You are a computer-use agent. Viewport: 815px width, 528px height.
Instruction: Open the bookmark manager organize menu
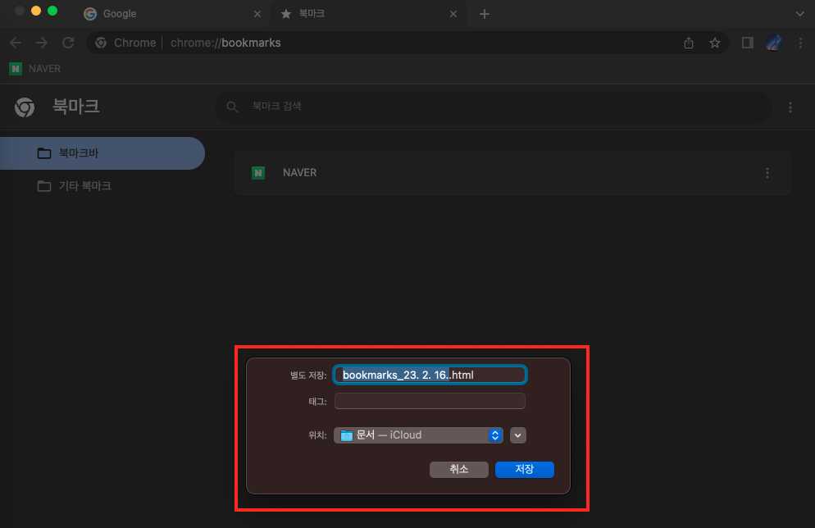[790, 107]
